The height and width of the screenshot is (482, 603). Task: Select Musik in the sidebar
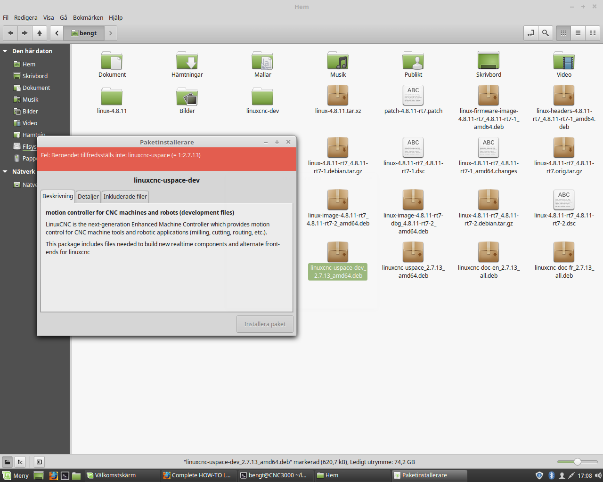30,99
